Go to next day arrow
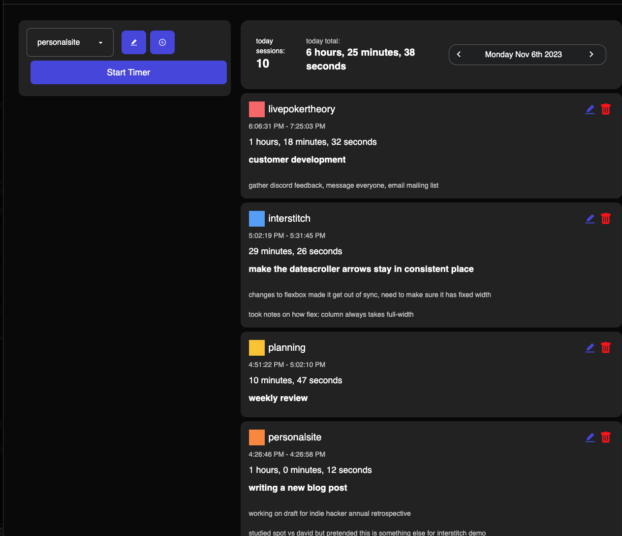Viewport: 622px width, 536px height. click(591, 54)
